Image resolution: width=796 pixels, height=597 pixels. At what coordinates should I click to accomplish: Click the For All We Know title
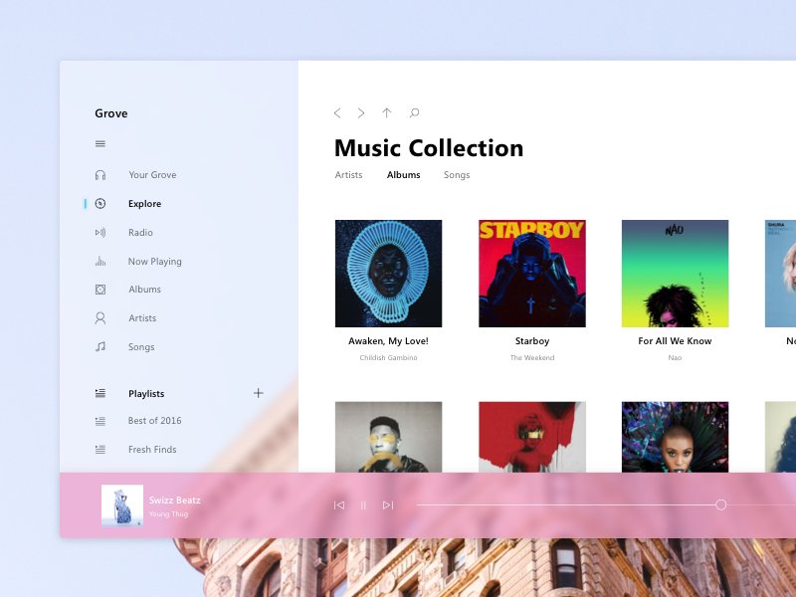point(676,341)
